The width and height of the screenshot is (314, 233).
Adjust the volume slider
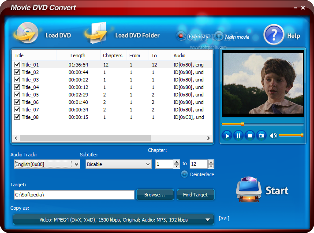pyautogui.click(x=291, y=135)
